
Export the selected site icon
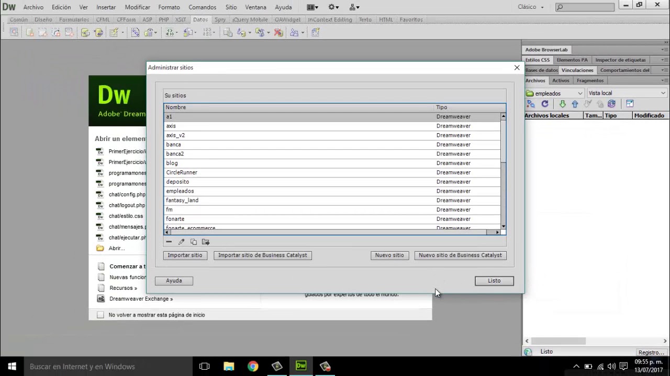(x=206, y=242)
